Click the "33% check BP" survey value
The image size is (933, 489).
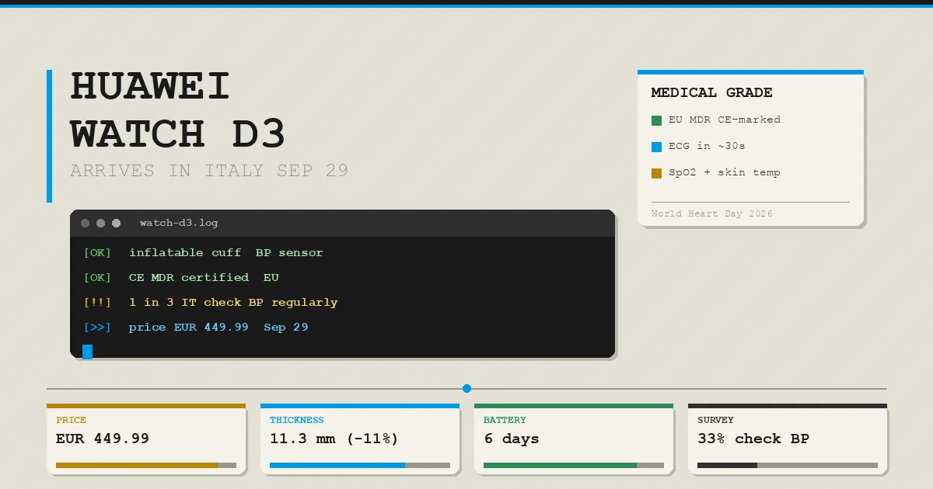coord(753,439)
